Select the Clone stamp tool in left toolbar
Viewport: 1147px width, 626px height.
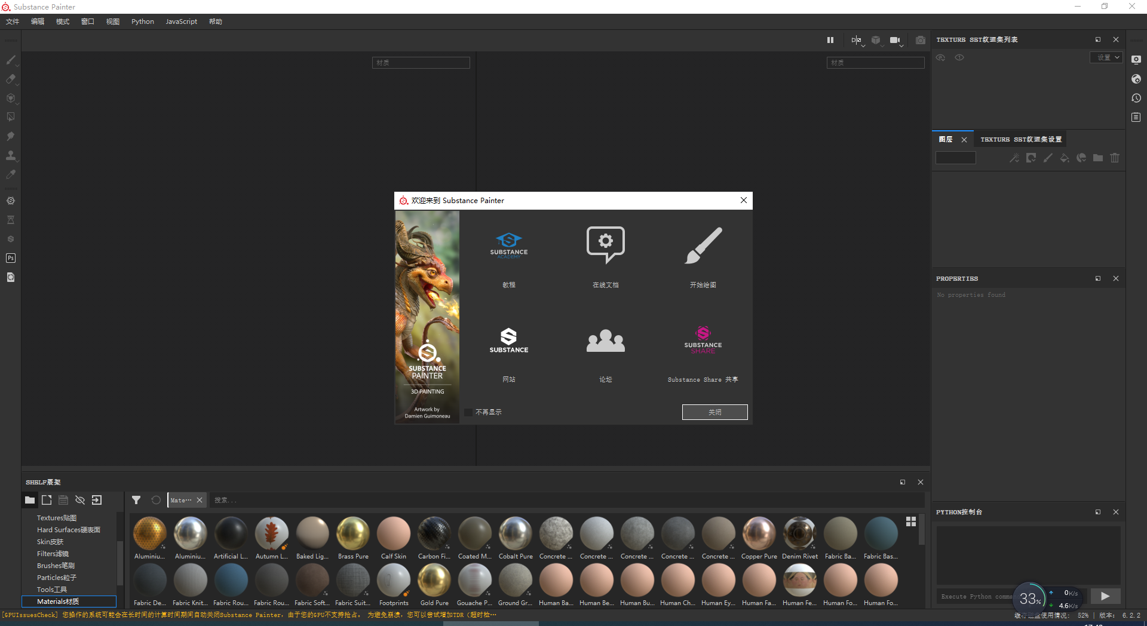[x=11, y=155]
